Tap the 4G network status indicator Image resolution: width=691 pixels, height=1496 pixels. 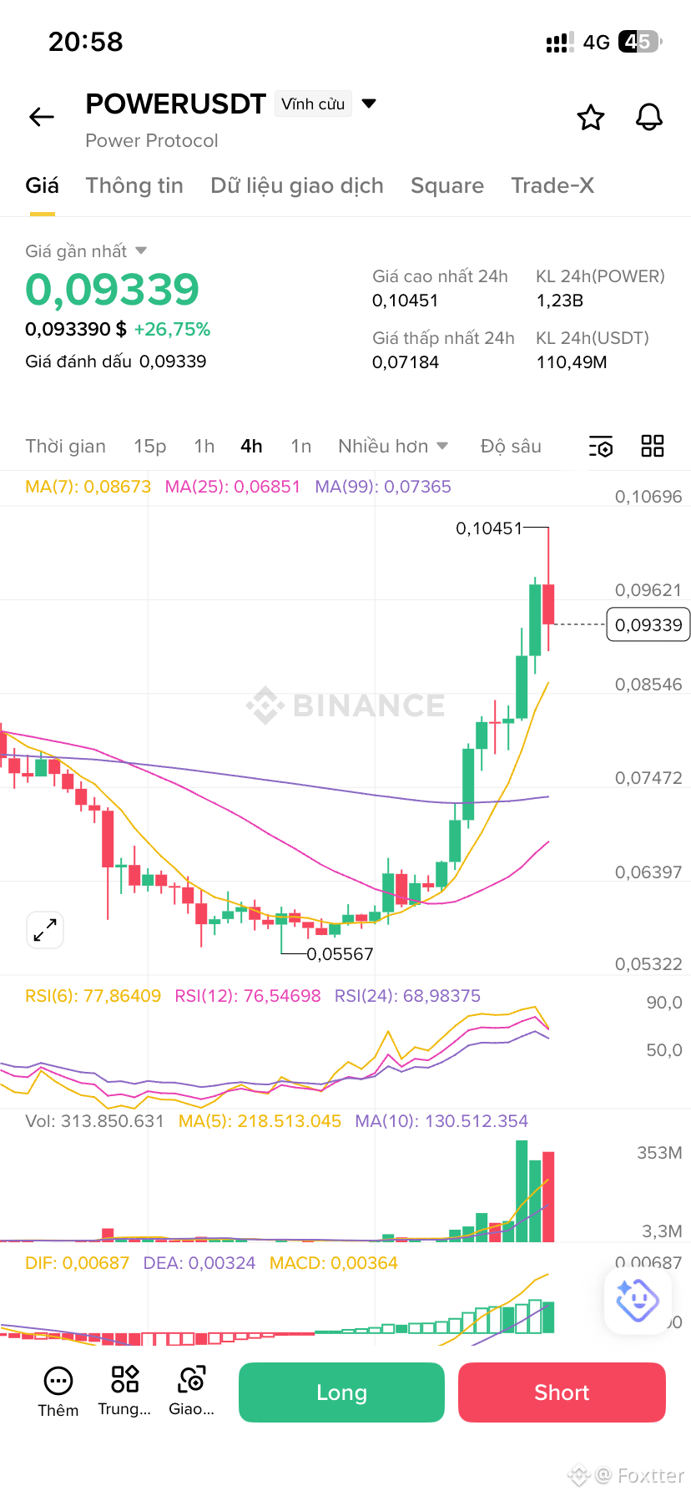click(x=597, y=42)
